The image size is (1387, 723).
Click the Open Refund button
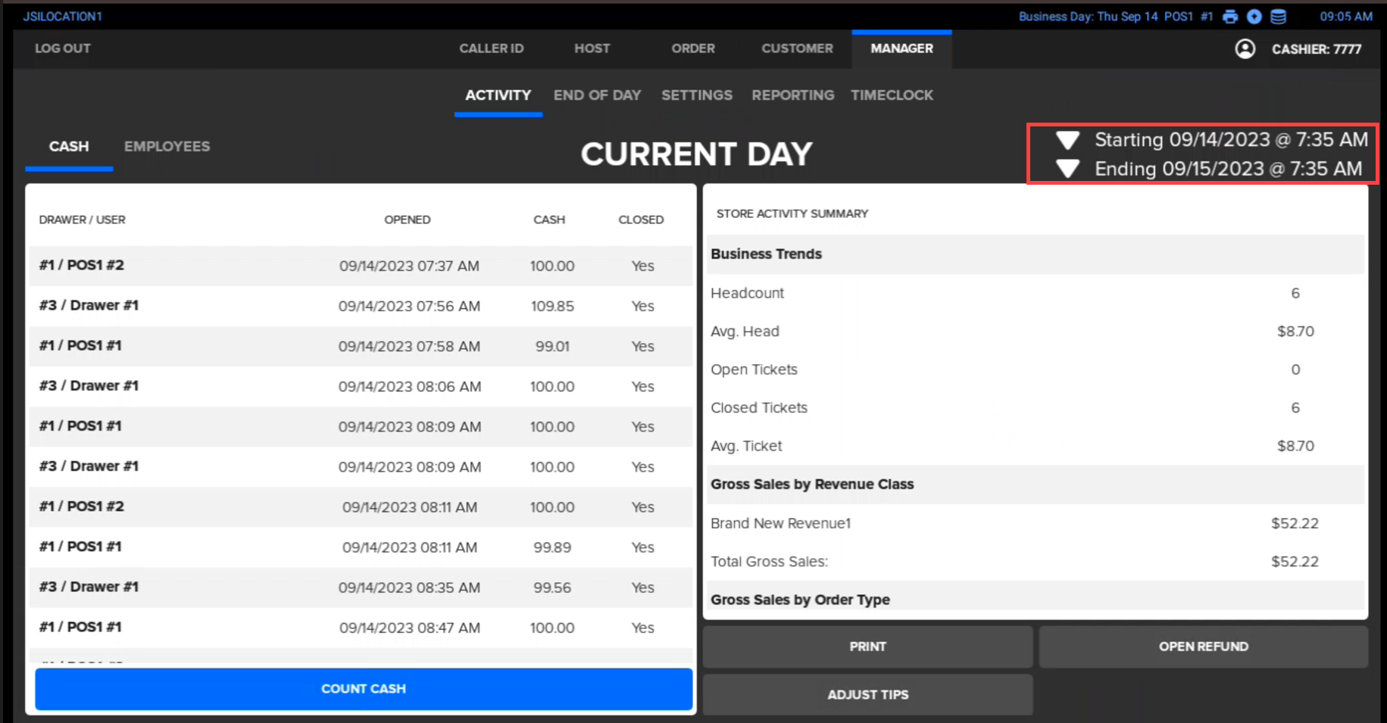1203,647
